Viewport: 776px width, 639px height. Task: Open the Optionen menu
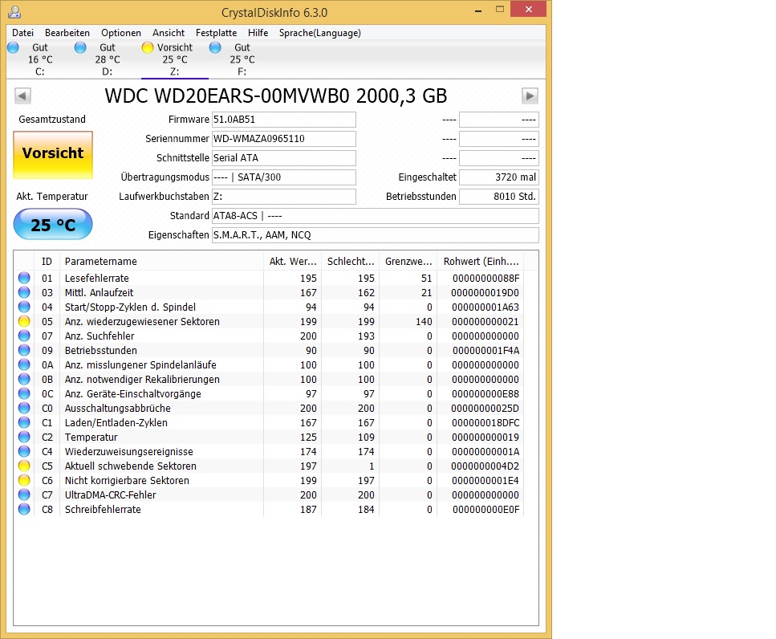click(120, 33)
